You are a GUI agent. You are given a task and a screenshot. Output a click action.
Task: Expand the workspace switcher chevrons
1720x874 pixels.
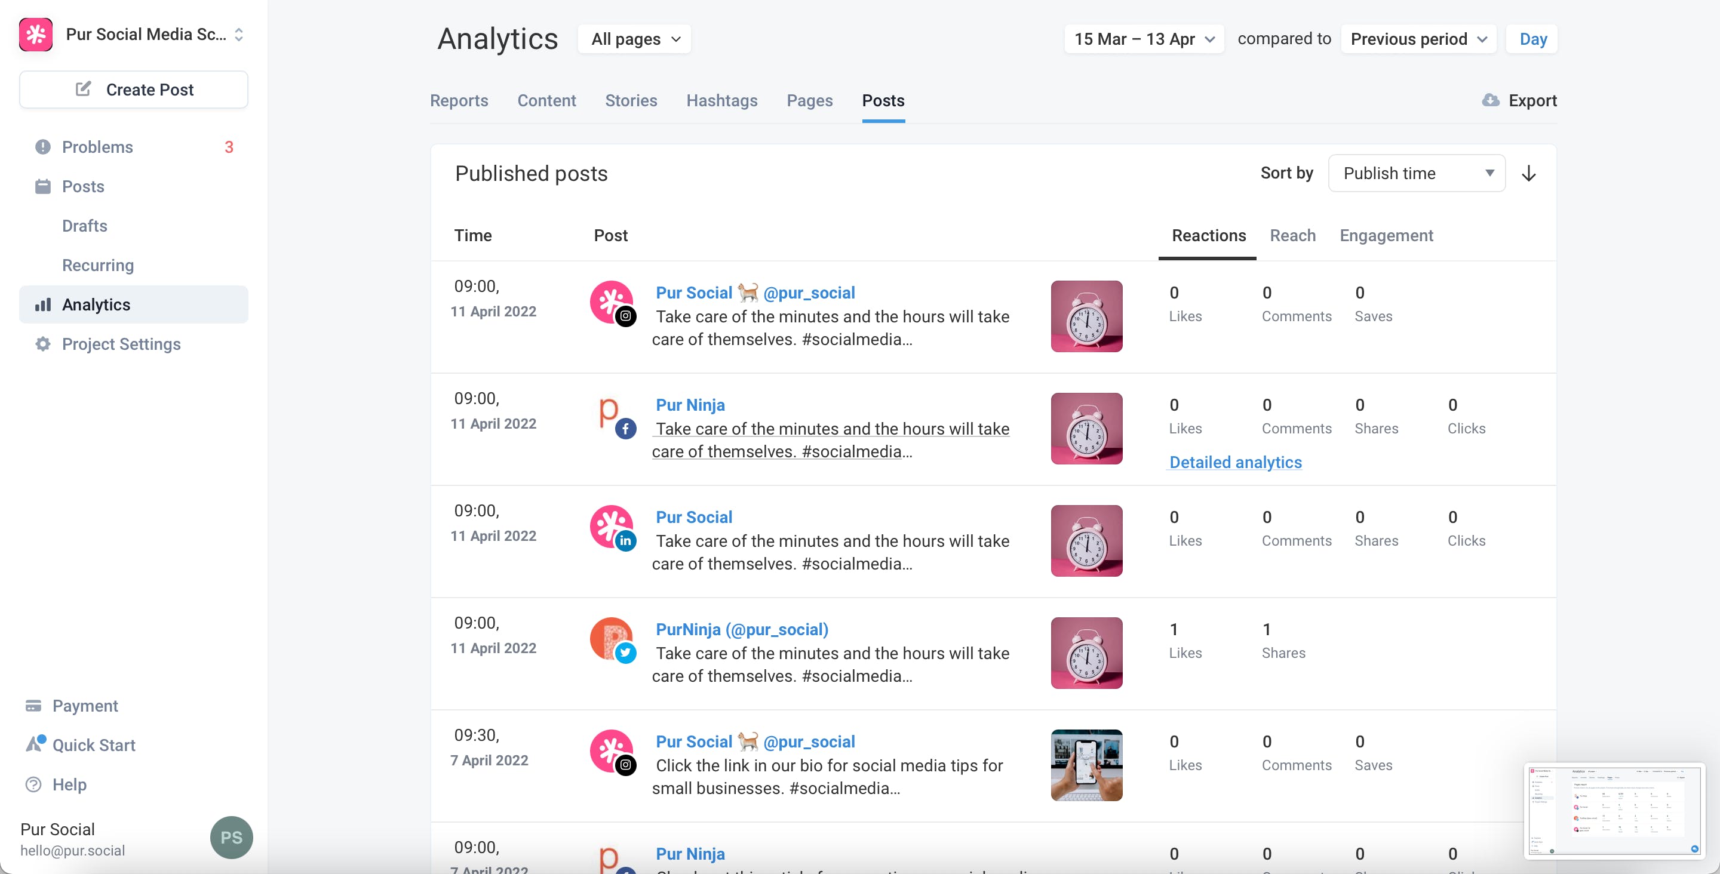point(239,34)
